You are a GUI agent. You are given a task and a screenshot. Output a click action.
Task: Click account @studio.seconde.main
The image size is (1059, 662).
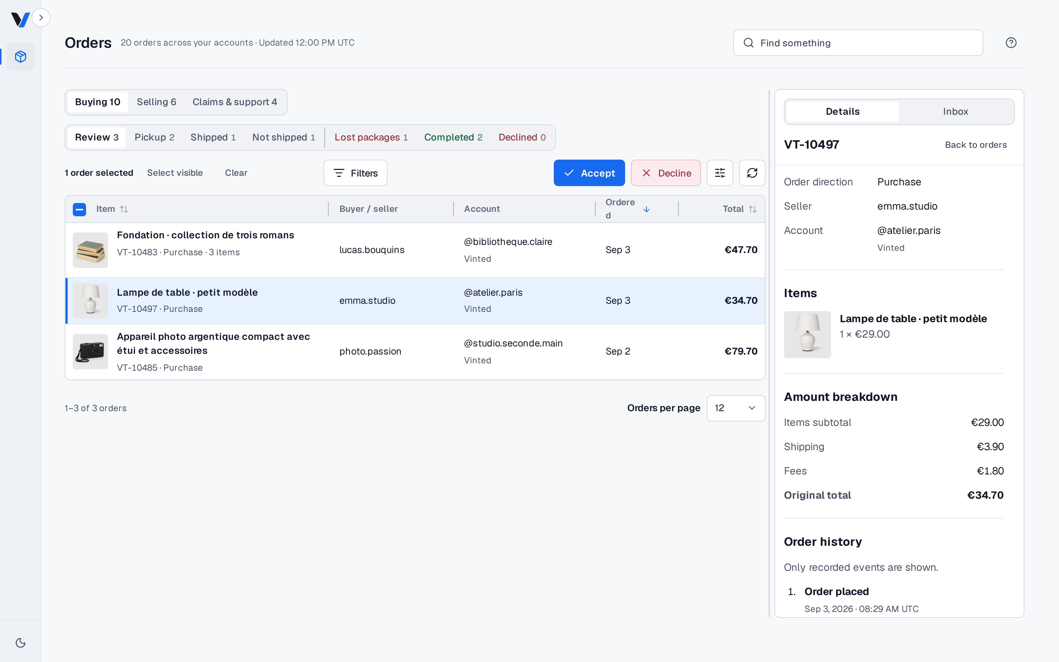click(x=513, y=343)
